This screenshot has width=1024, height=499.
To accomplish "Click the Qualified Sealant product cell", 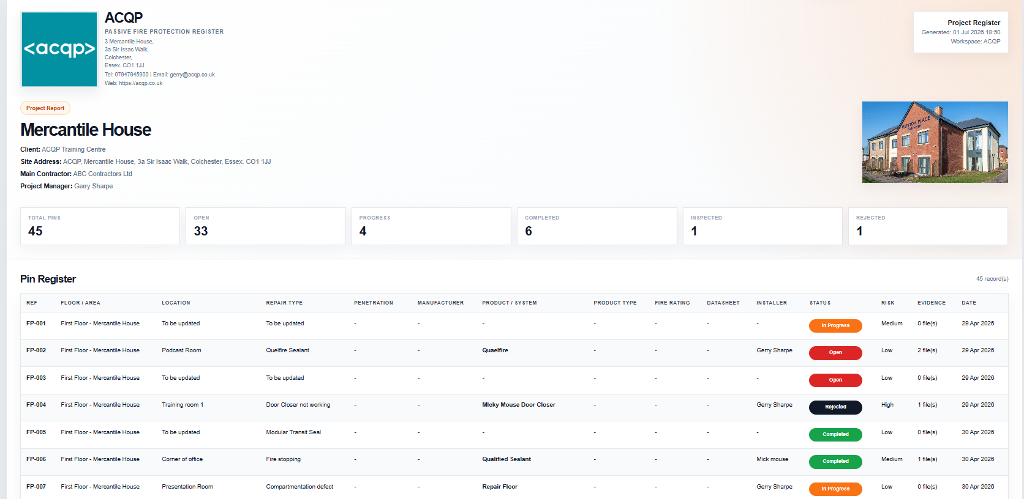I will pyautogui.click(x=506, y=459).
